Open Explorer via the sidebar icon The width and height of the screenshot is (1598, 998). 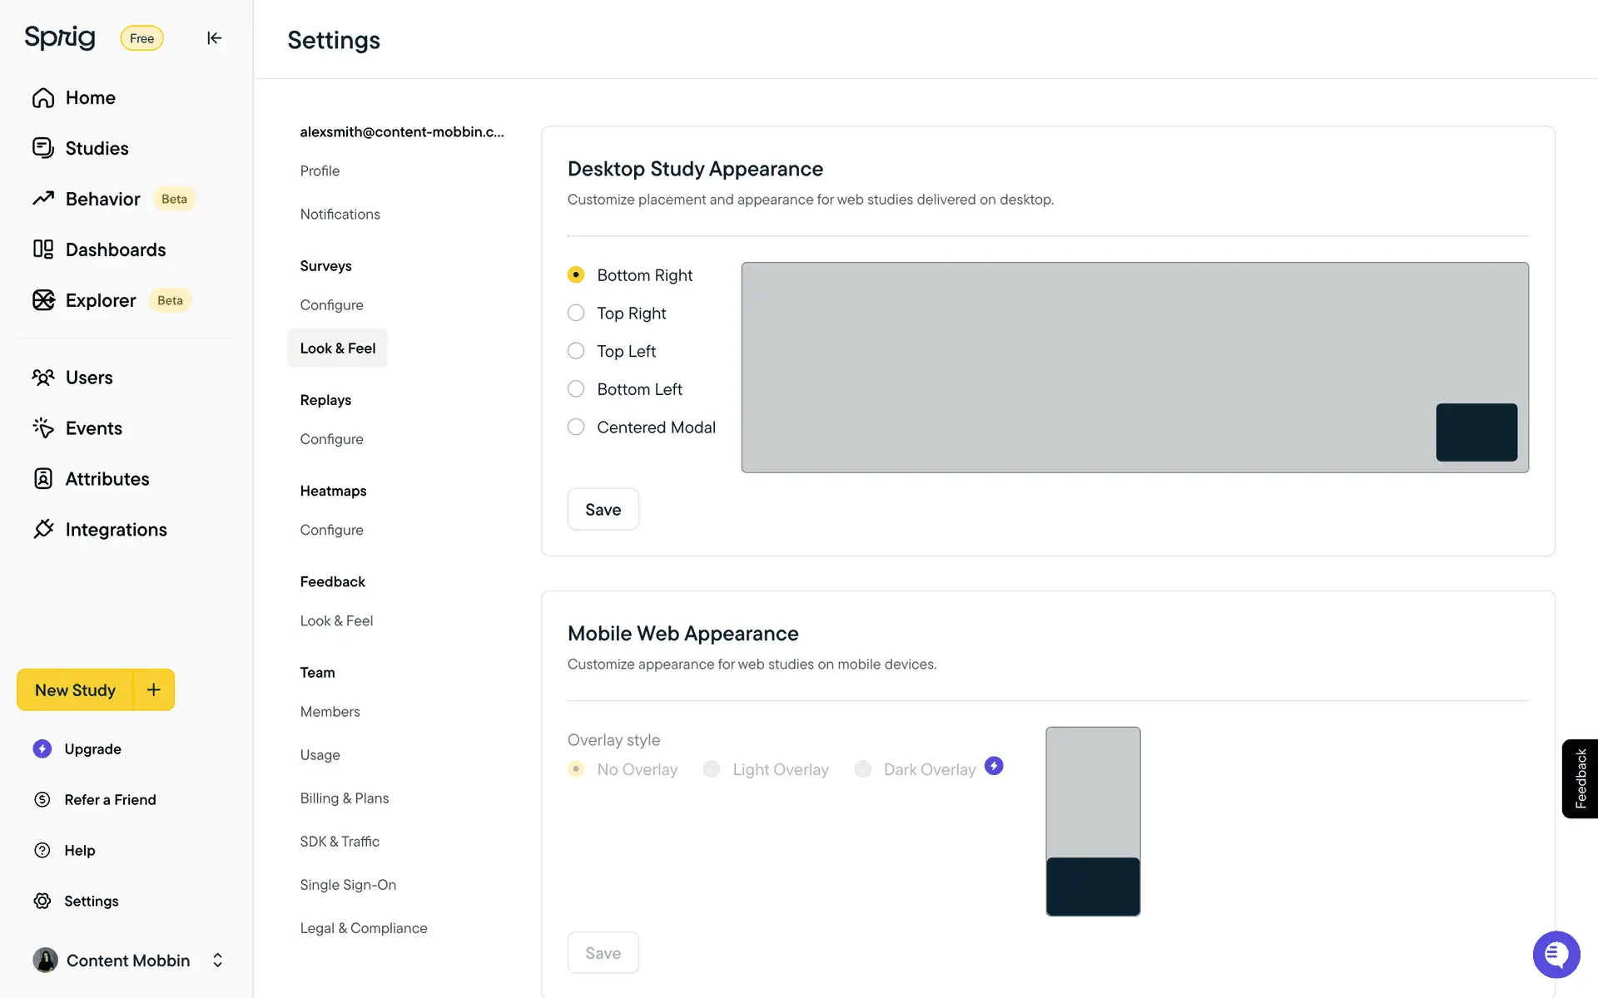pos(43,300)
